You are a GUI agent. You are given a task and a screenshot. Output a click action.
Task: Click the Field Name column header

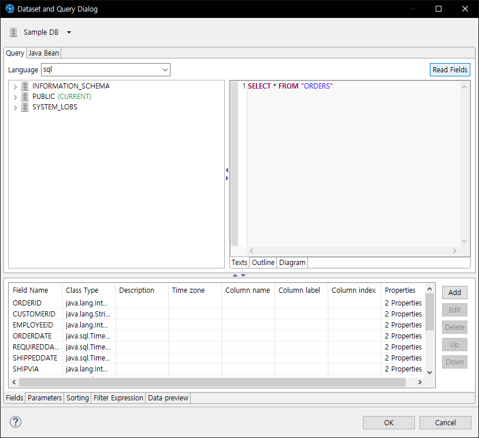pyautogui.click(x=35, y=290)
